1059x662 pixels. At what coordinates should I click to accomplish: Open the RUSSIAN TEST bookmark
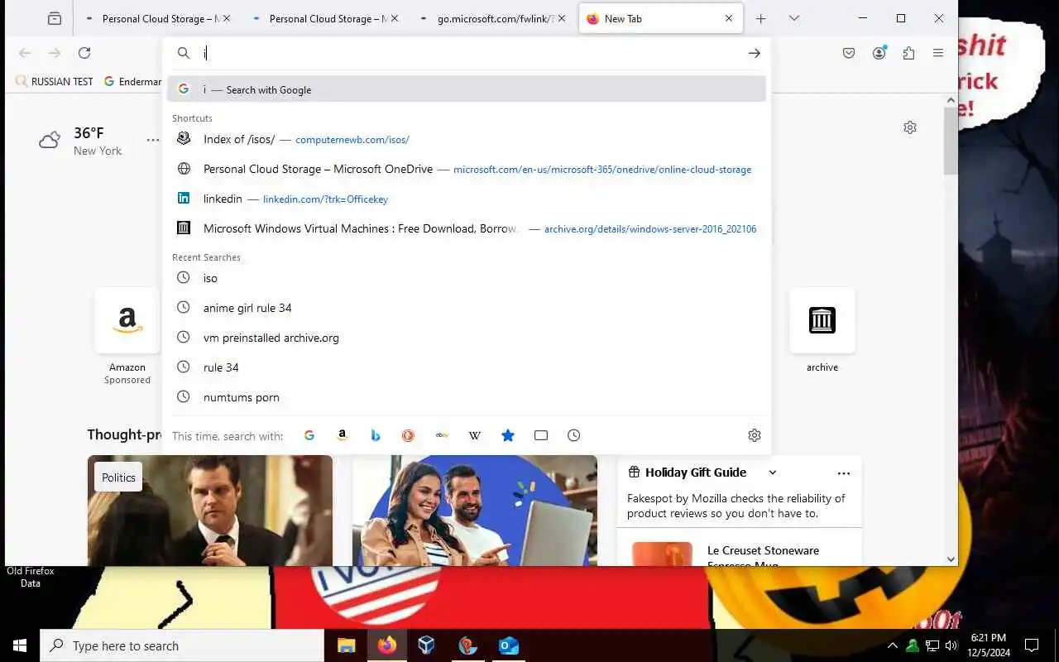[x=55, y=82]
